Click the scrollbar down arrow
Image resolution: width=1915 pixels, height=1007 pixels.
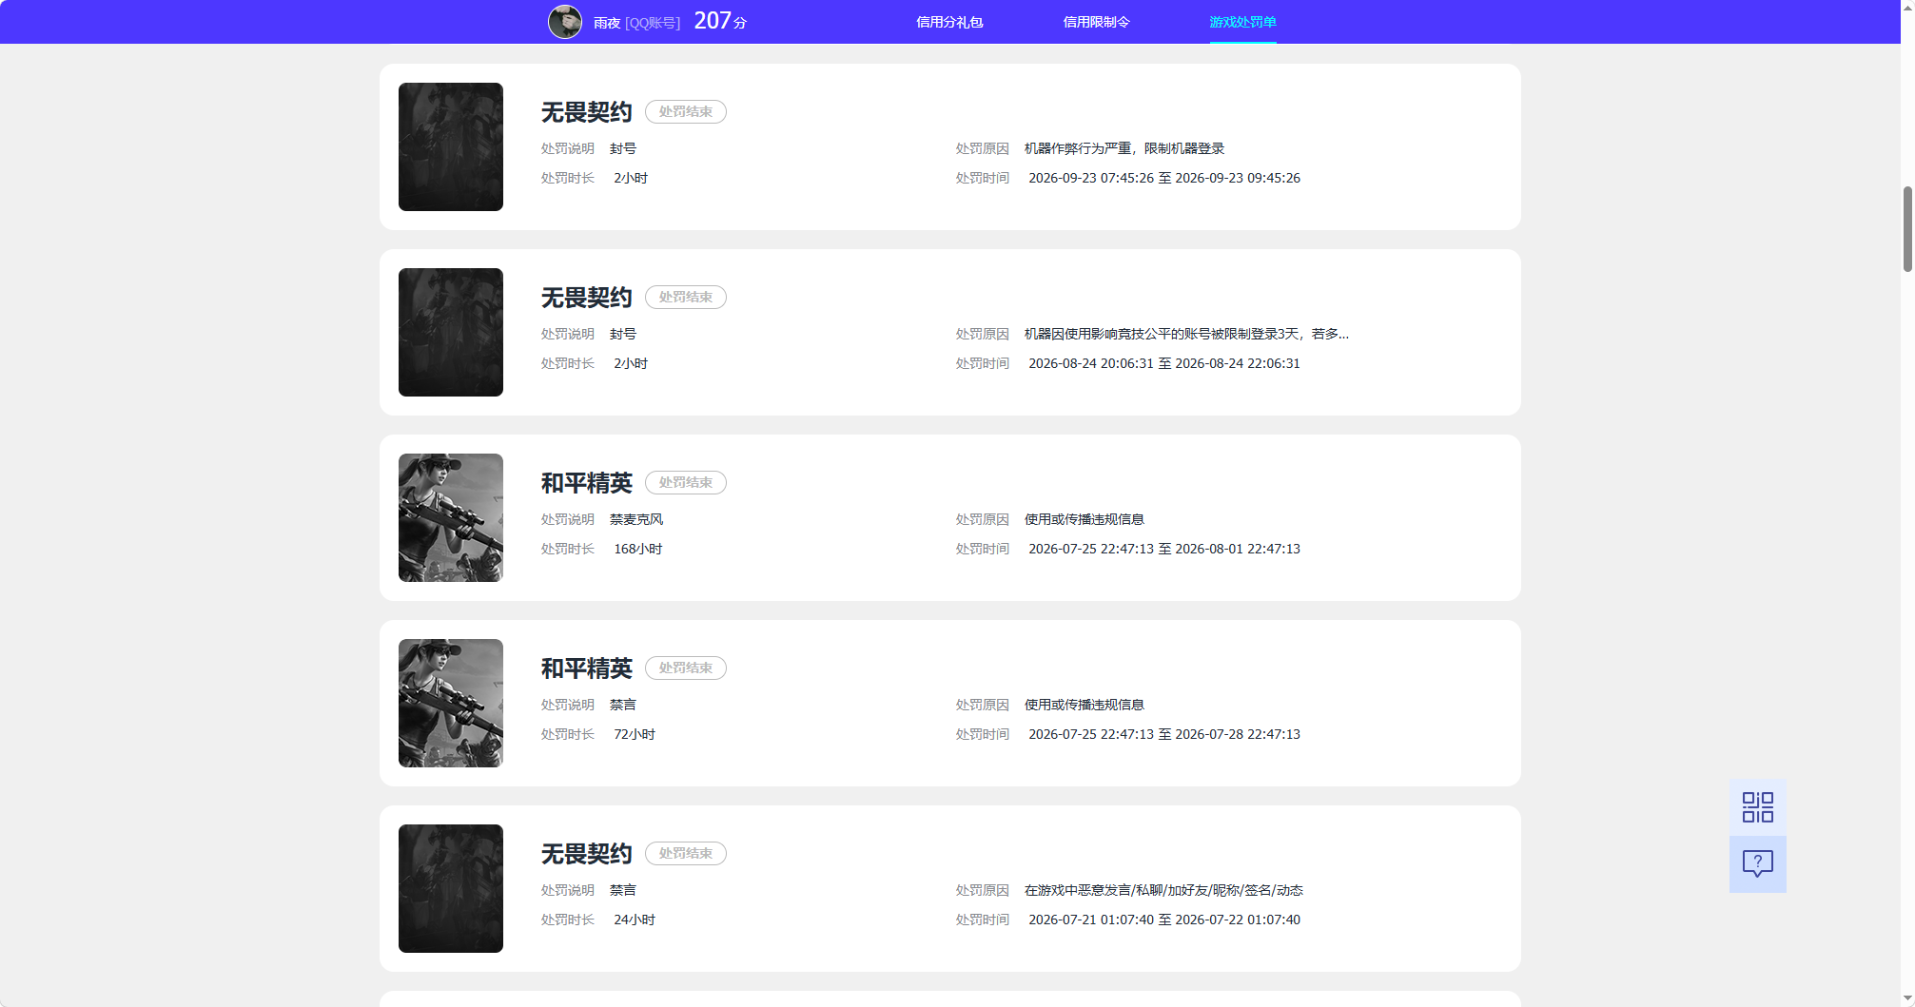point(1907,998)
